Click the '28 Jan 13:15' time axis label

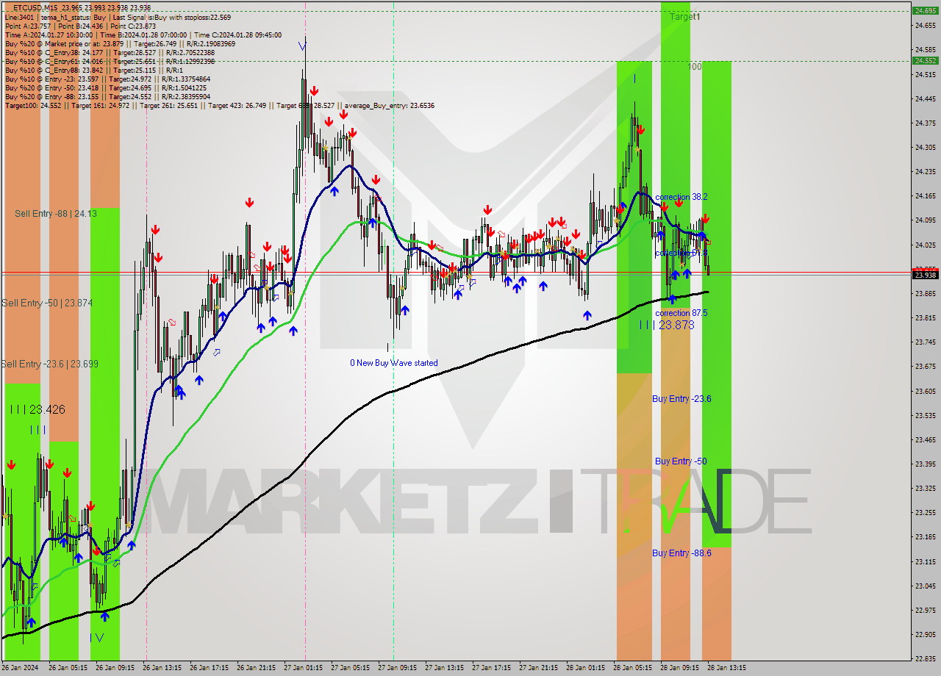coord(726,668)
